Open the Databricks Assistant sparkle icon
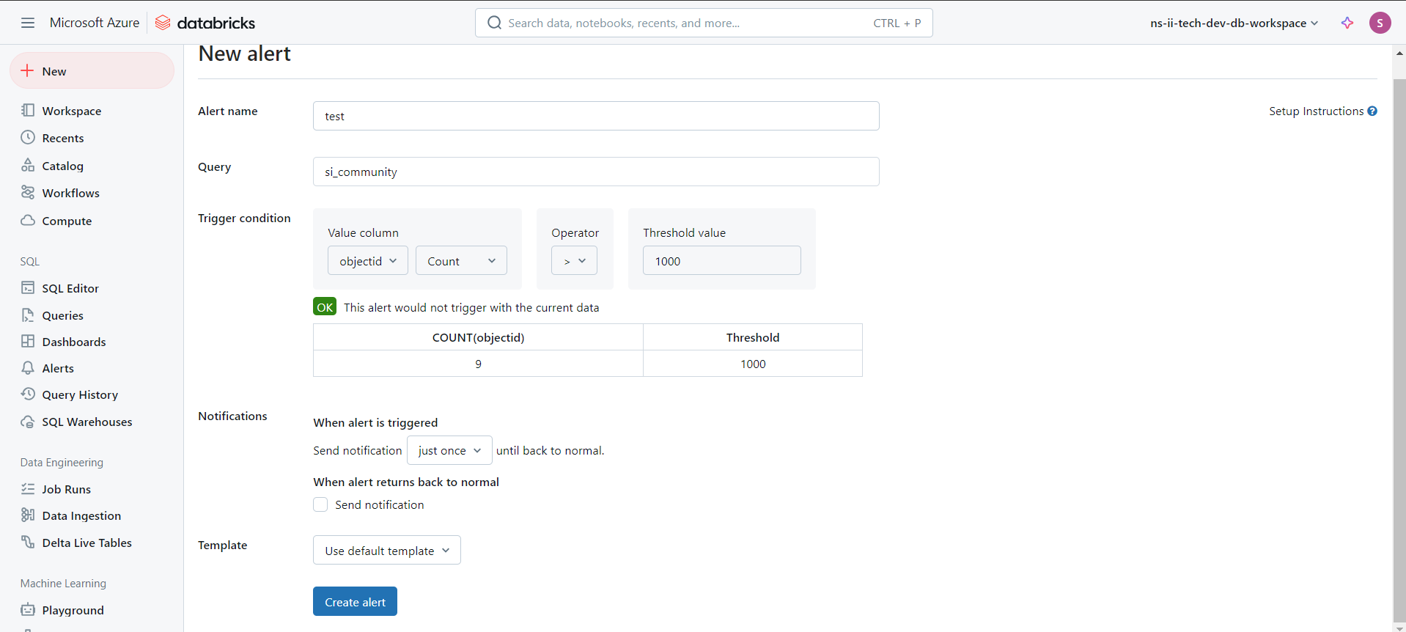The height and width of the screenshot is (632, 1406). [1347, 23]
